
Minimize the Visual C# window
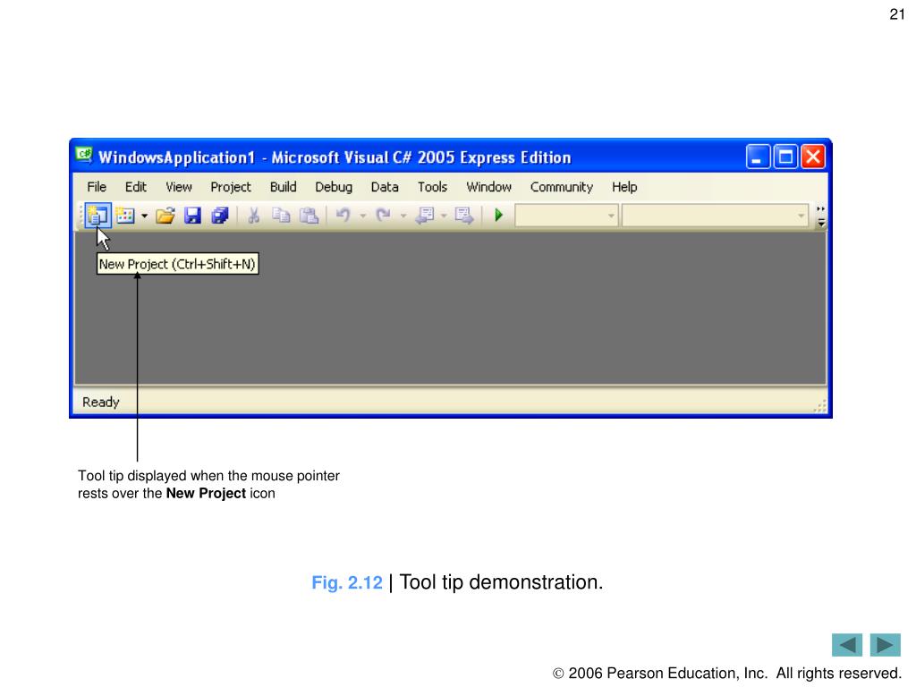point(758,157)
